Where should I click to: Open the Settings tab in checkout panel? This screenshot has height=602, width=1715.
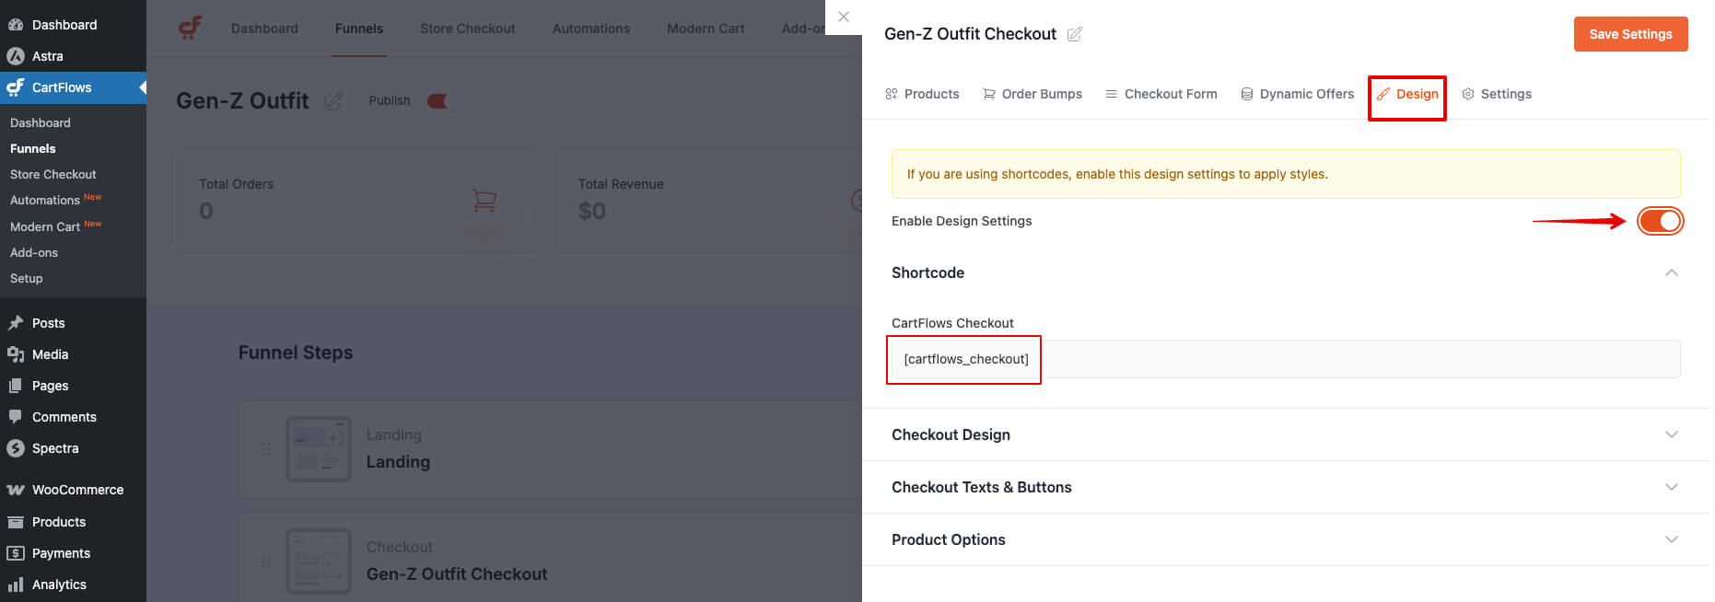point(1497,94)
